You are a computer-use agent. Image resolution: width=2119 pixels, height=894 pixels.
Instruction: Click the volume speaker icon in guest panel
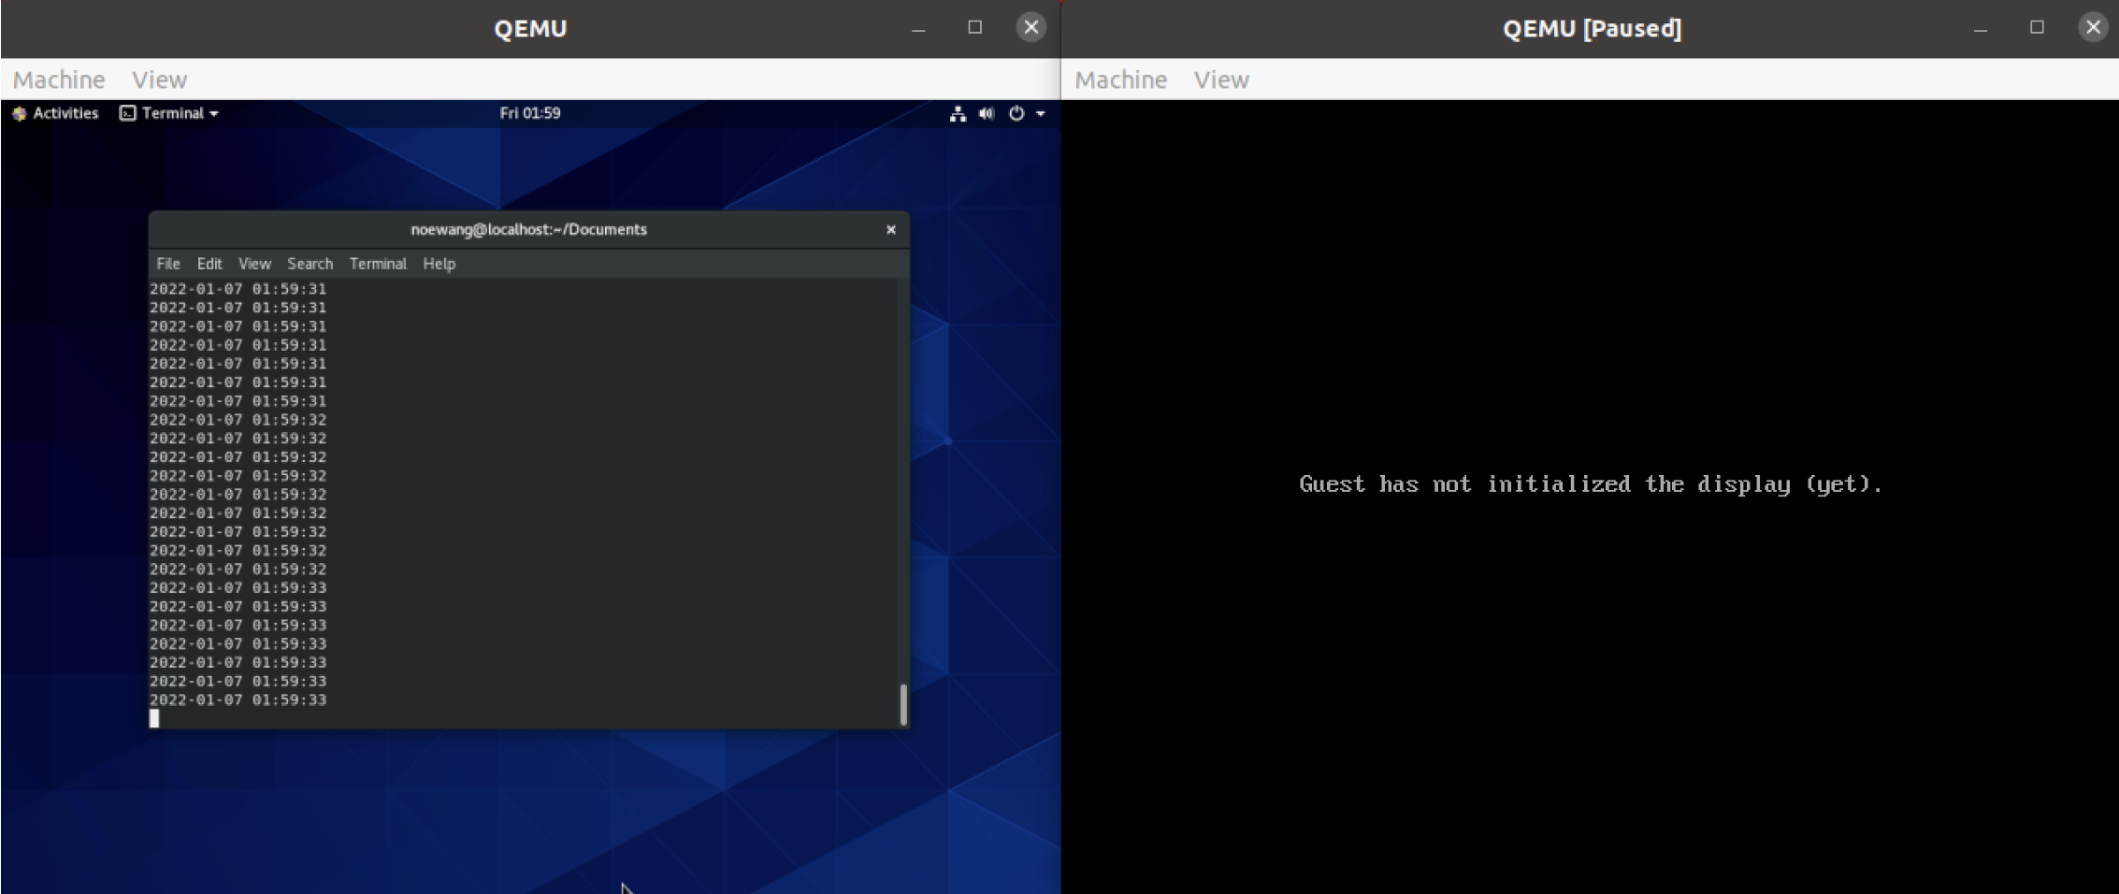coord(987,114)
